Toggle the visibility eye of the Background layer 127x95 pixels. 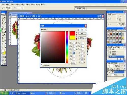pyautogui.click(x=108, y=75)
